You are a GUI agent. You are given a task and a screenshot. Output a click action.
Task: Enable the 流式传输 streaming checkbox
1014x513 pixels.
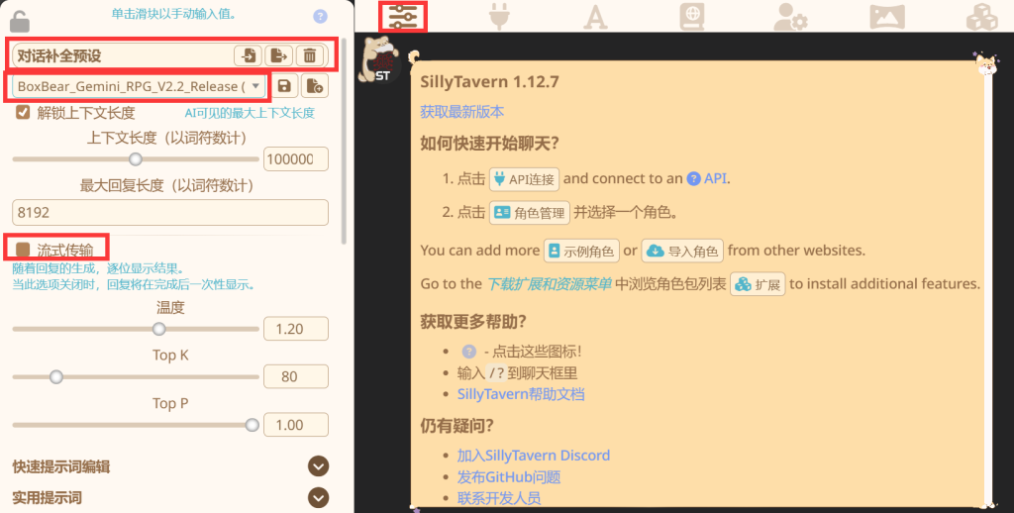click(24, 250)
